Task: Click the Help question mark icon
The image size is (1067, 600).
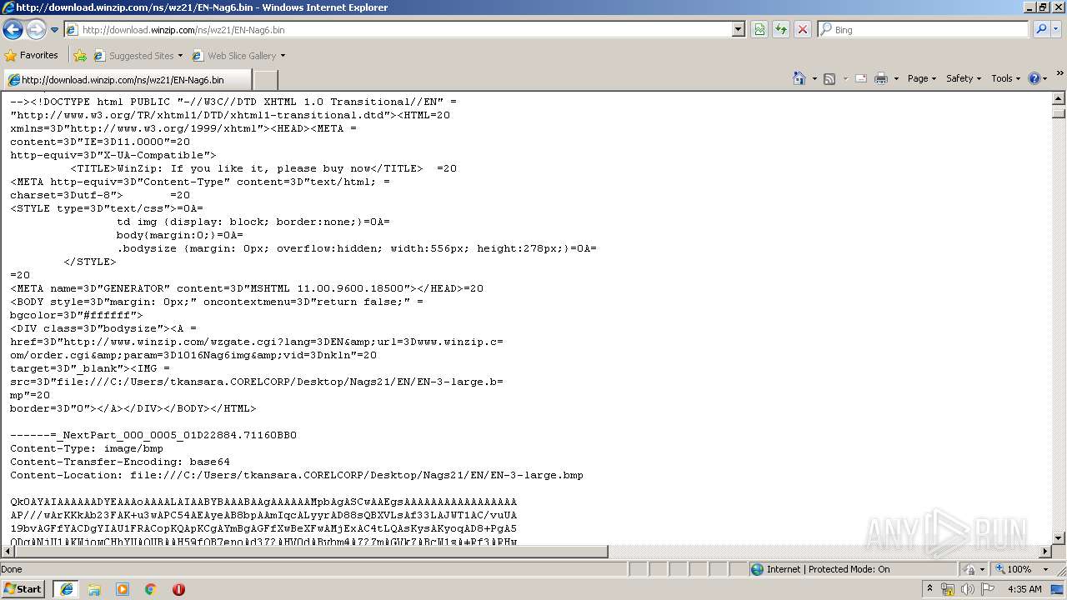Action: coord(1034,78)
